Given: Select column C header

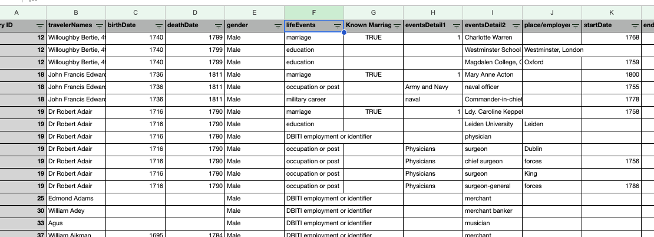Looking at the screenshot, I should click(x=136, y=13).
